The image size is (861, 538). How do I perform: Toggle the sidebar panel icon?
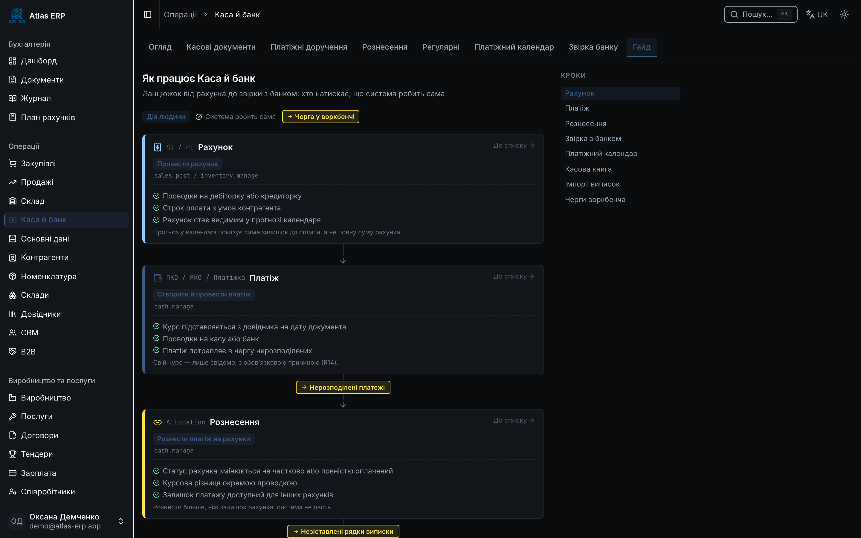pyautogui.click(x=148, y=15)
